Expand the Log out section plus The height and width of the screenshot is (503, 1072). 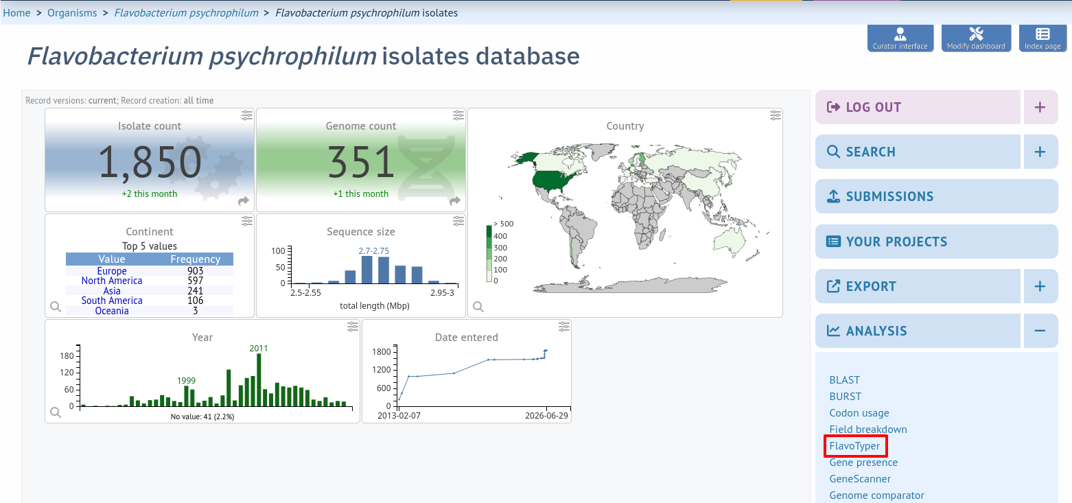tap(1040, 107)
